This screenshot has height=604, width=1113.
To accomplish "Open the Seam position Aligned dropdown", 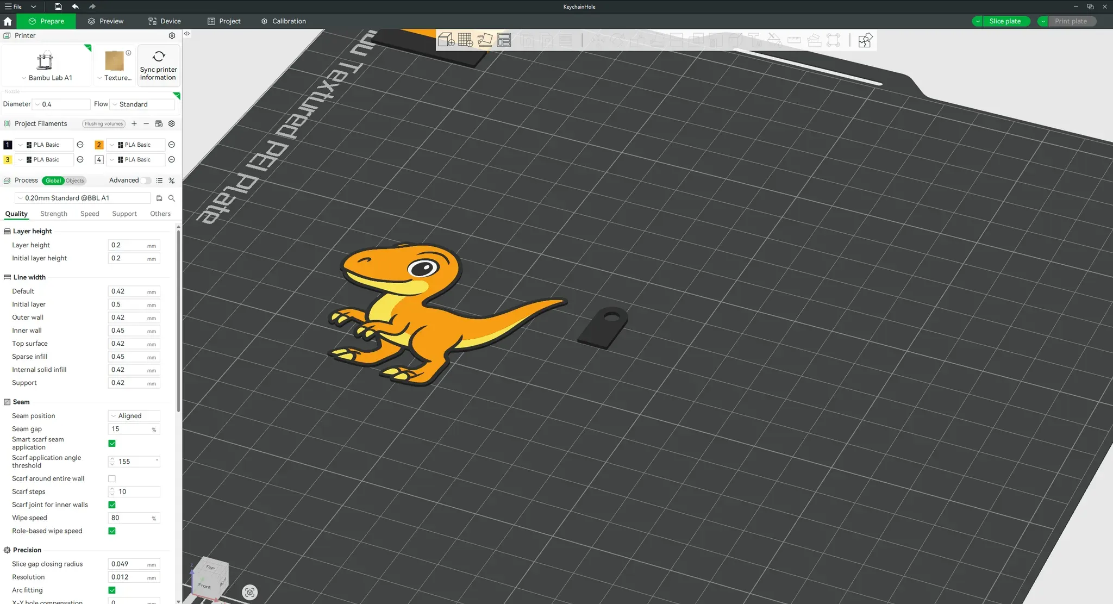I will tap(133, 415).
